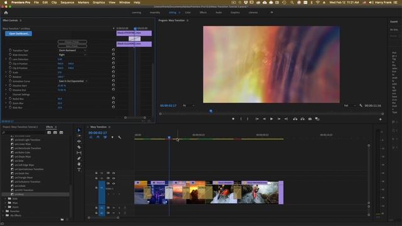Screen dimensions: 402x226
Task: Create new custom bin in Effects panel
Action: (x=62, y=220)
